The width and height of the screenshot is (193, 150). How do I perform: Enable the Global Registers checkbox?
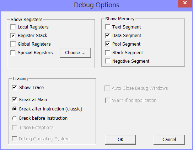pyautogui.click(x=13, y=44)
